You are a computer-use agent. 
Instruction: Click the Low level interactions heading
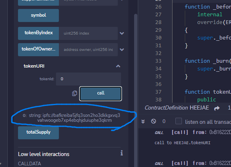click(x=44, y=154)
